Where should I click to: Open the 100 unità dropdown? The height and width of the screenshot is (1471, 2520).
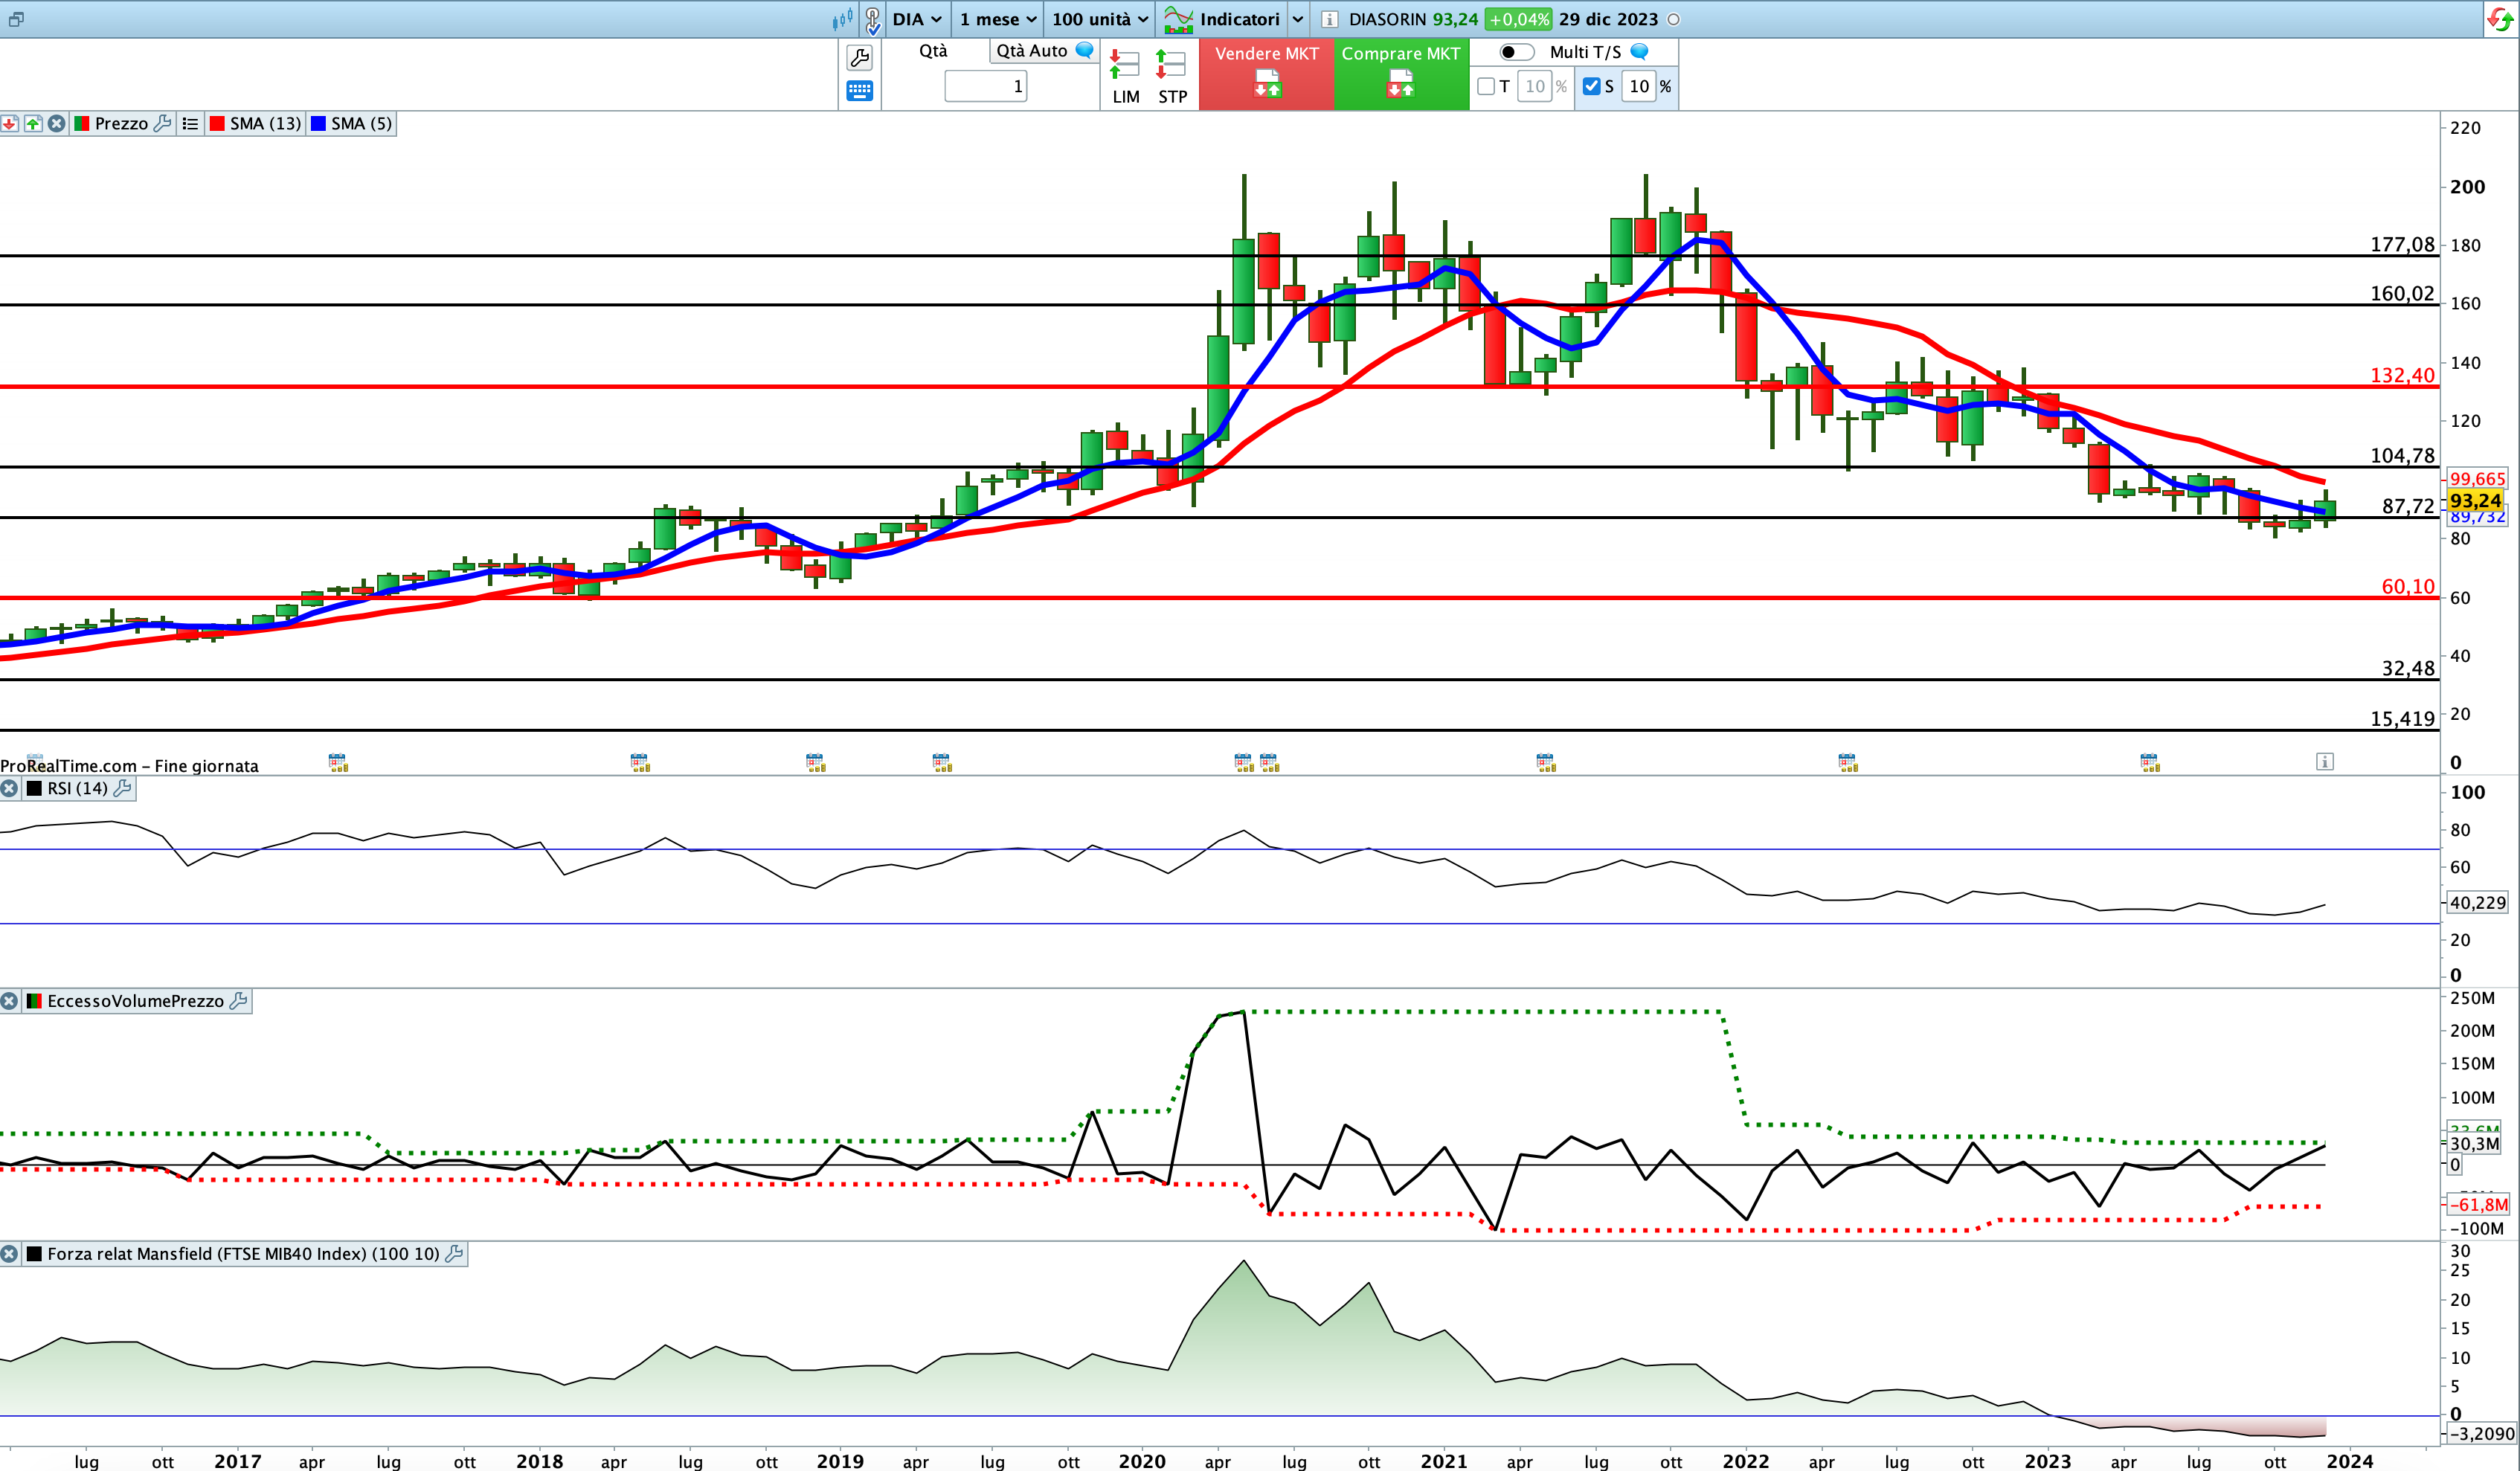click(1099, 19)
